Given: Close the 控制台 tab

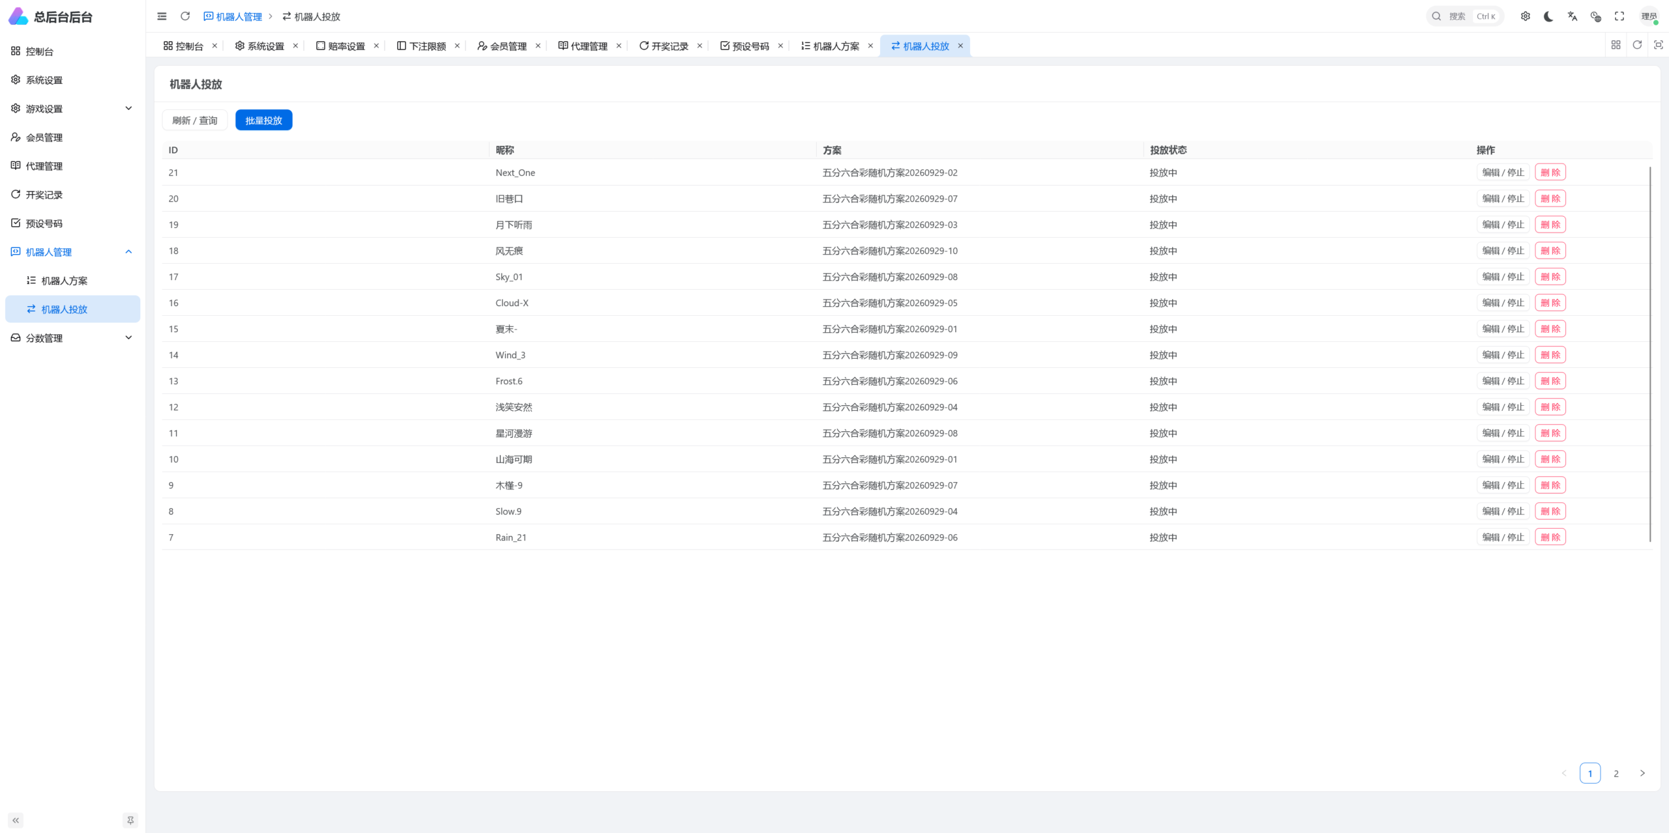Looking at the screenshot, I should [x=214, y=46].
